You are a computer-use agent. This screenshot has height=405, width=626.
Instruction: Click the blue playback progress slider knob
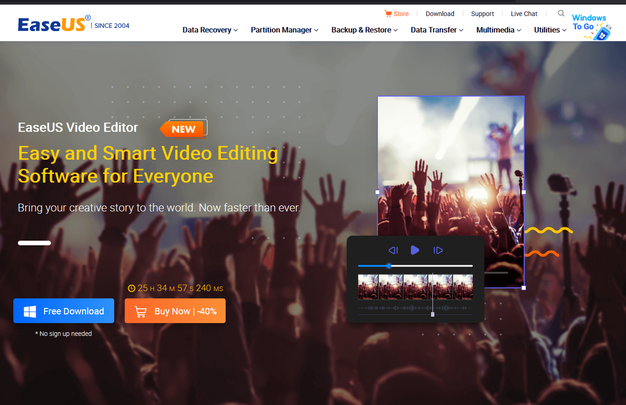pyautogui.click(x=389, y=266)
